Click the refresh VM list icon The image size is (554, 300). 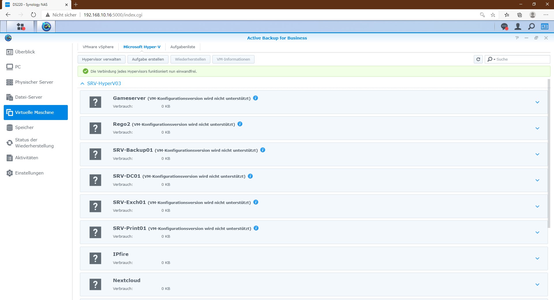478,59
